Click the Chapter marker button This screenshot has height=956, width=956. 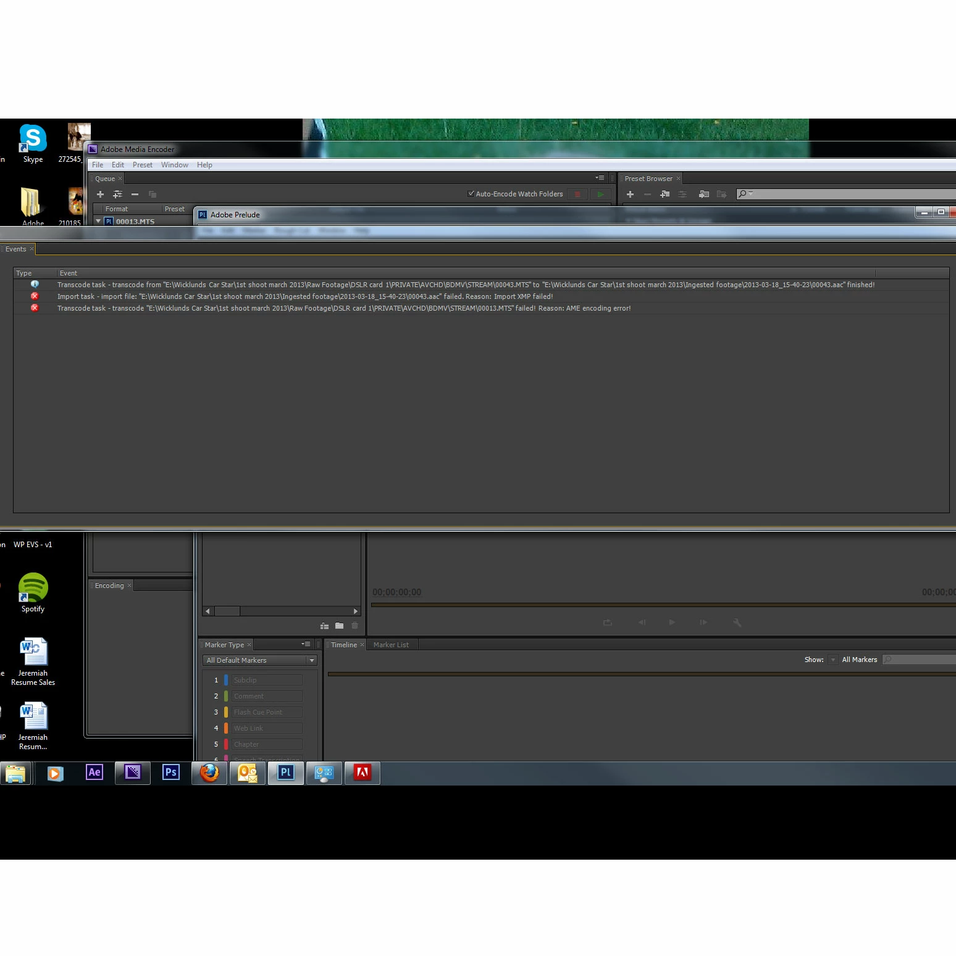pyautogui.click(x=267, y=744)
